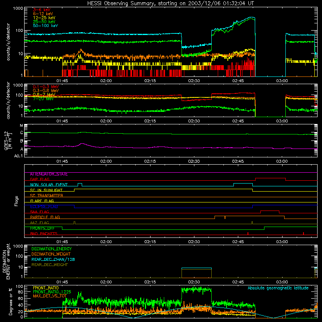Image resolution: width=322 pixels, height=322 pixels.
Task: Select the 50-100 keV legend label
Action: (45, 26)
